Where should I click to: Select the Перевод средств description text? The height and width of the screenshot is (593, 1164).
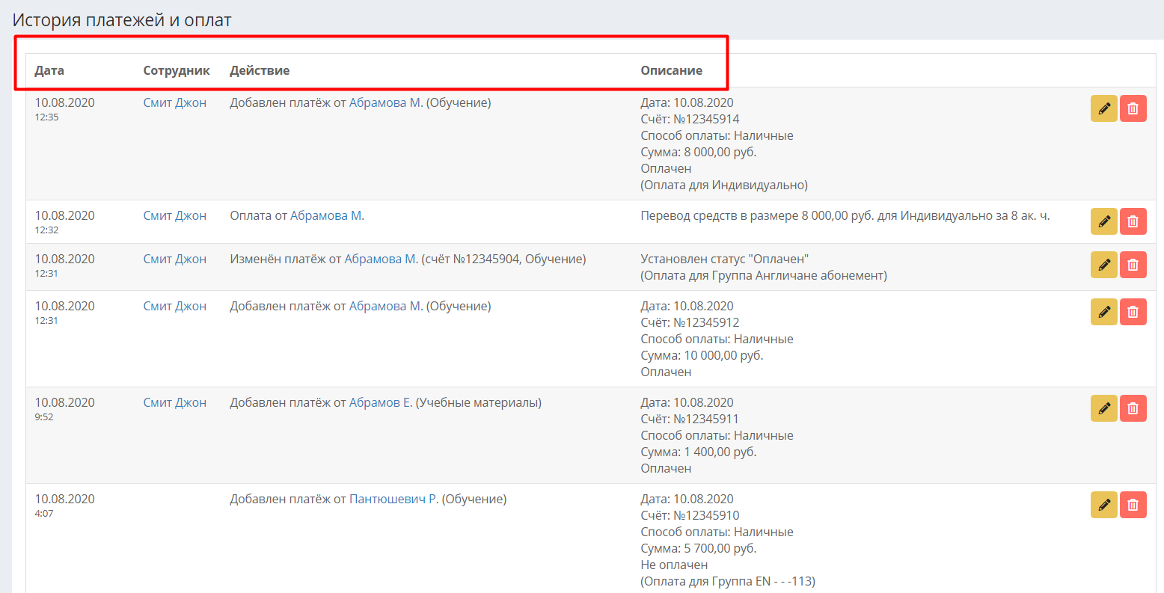click(x=845, y=216)
